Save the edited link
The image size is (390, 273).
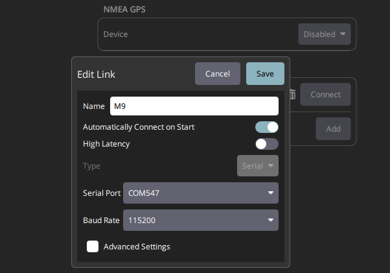click(x=264, y=74)
